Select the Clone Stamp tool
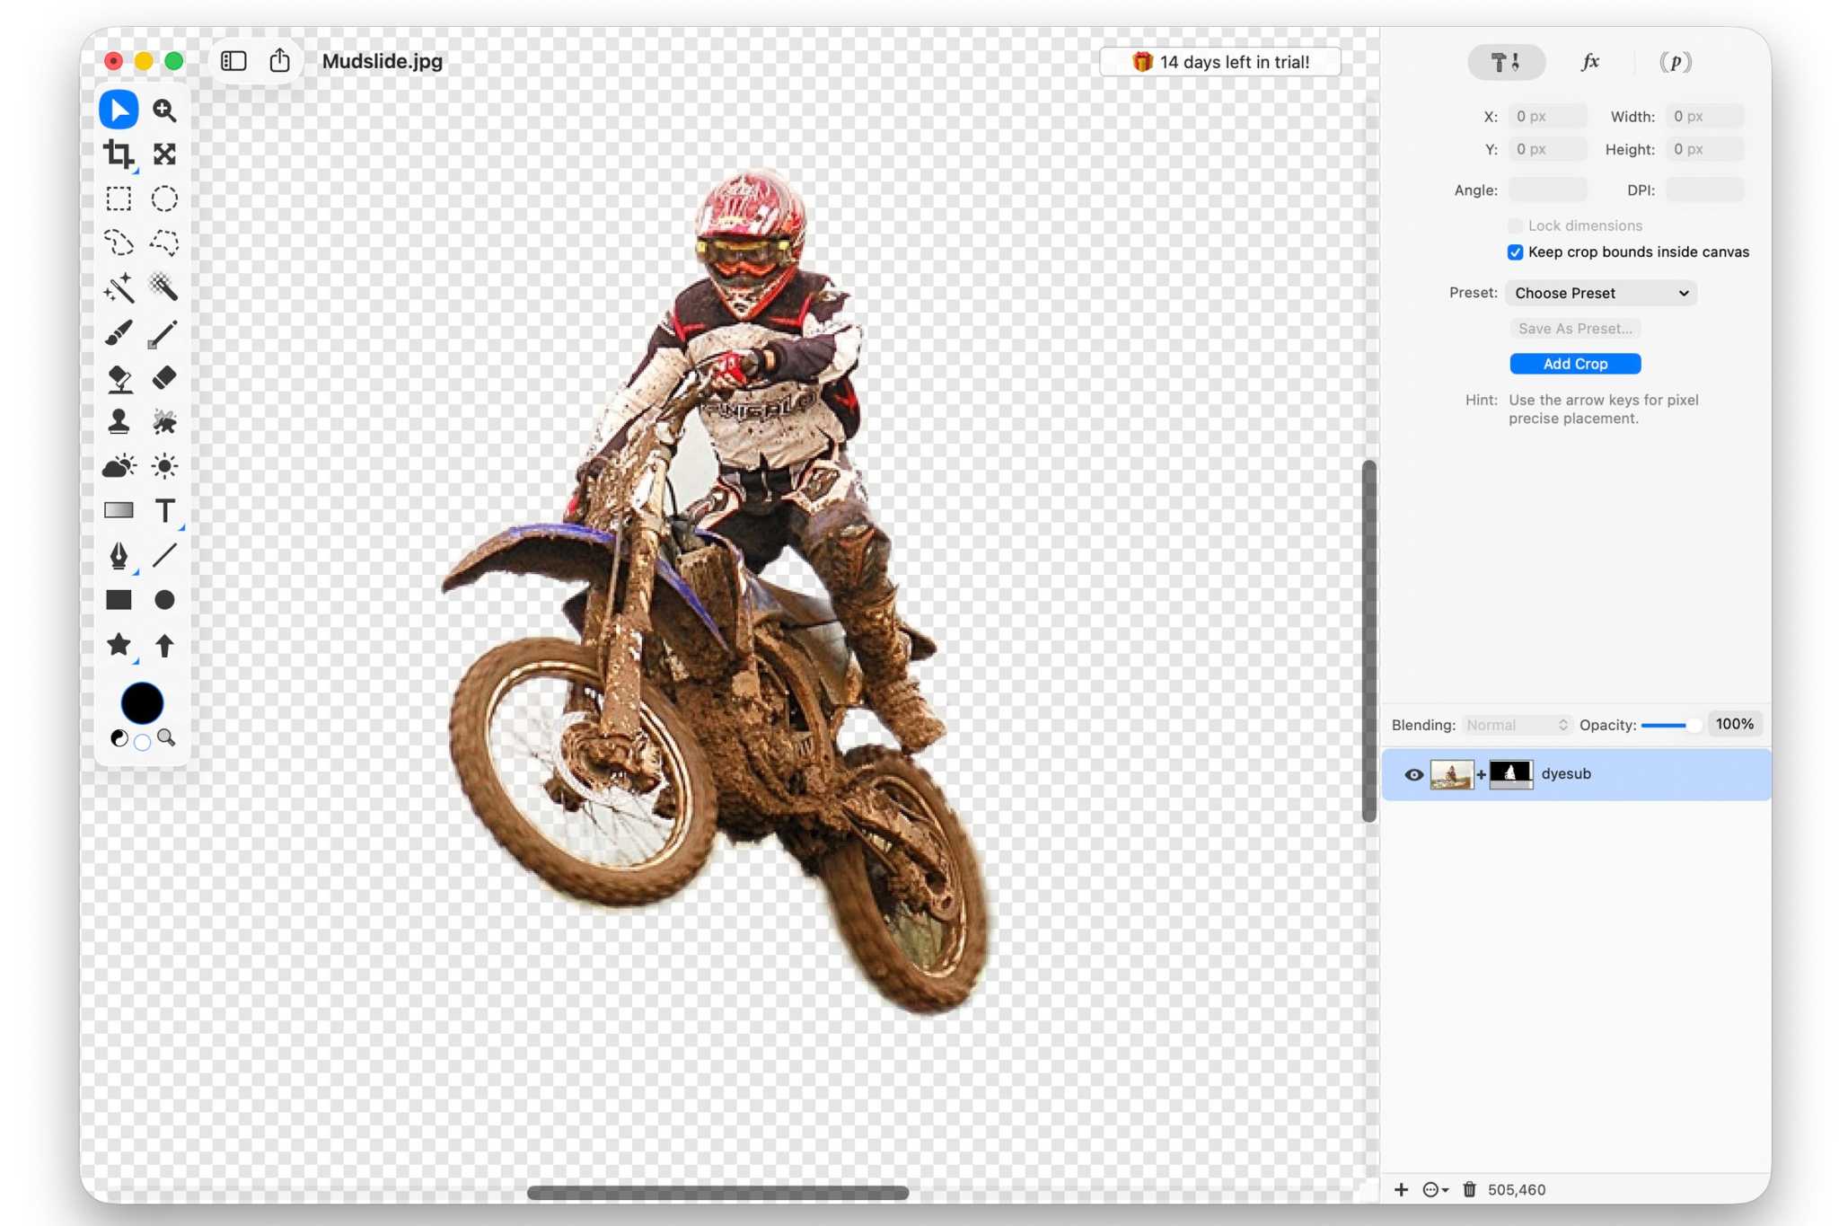The image size is (1839, 1226). tap(119, 420)
